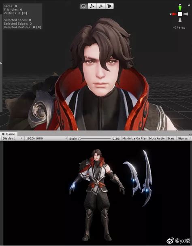Toggle the Gizmos button
Image resolution: width=192 pixels, height=246 pixels.
pyautogui.click(x=183, y=138)
